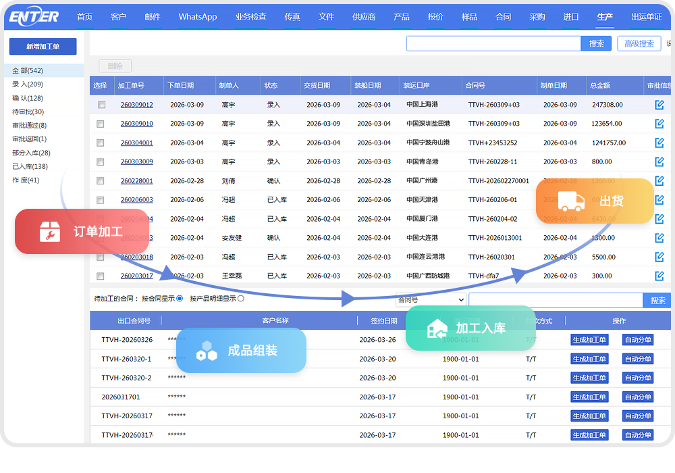Open the 供应商 menu

pos(364,17)
